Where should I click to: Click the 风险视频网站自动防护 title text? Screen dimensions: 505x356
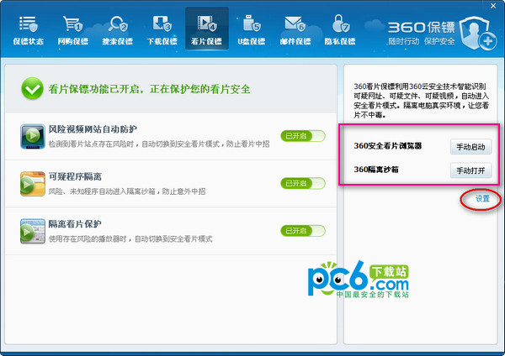click(x=93, y=129)
